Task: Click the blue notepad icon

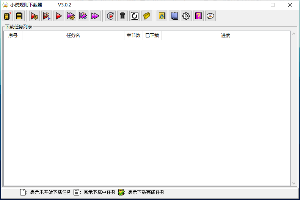Action: (x=174, y=16)
